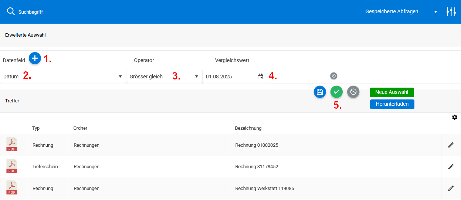
Task: Save the query with the disk icon
Action: pos(320,92)
